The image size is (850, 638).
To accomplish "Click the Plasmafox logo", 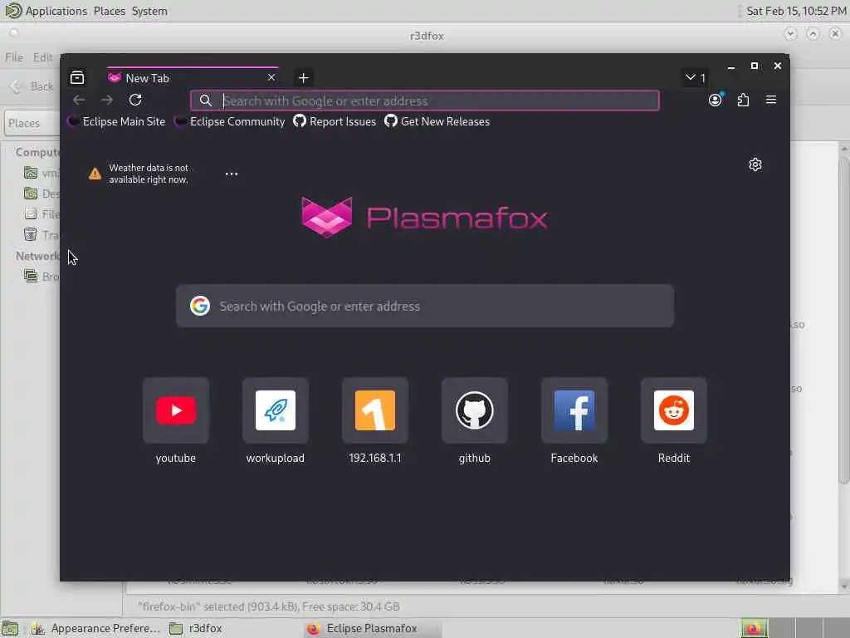I will tap(424, 218).
